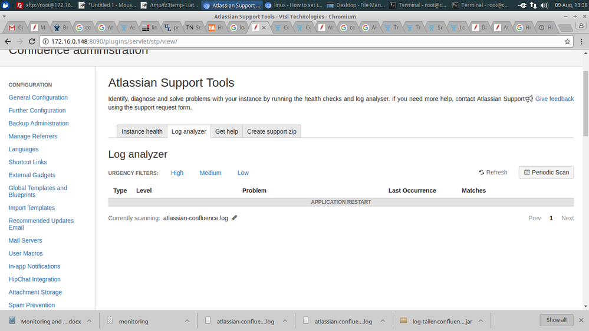Go to Manage Referrers
589x331 pixels.
33,136
